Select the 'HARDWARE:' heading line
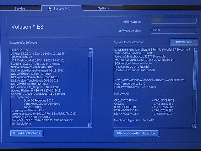The image size is (201, 151). pyautogui.click(x=122, y=94)
